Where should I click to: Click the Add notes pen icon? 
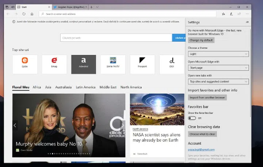(x=231, y=14)
